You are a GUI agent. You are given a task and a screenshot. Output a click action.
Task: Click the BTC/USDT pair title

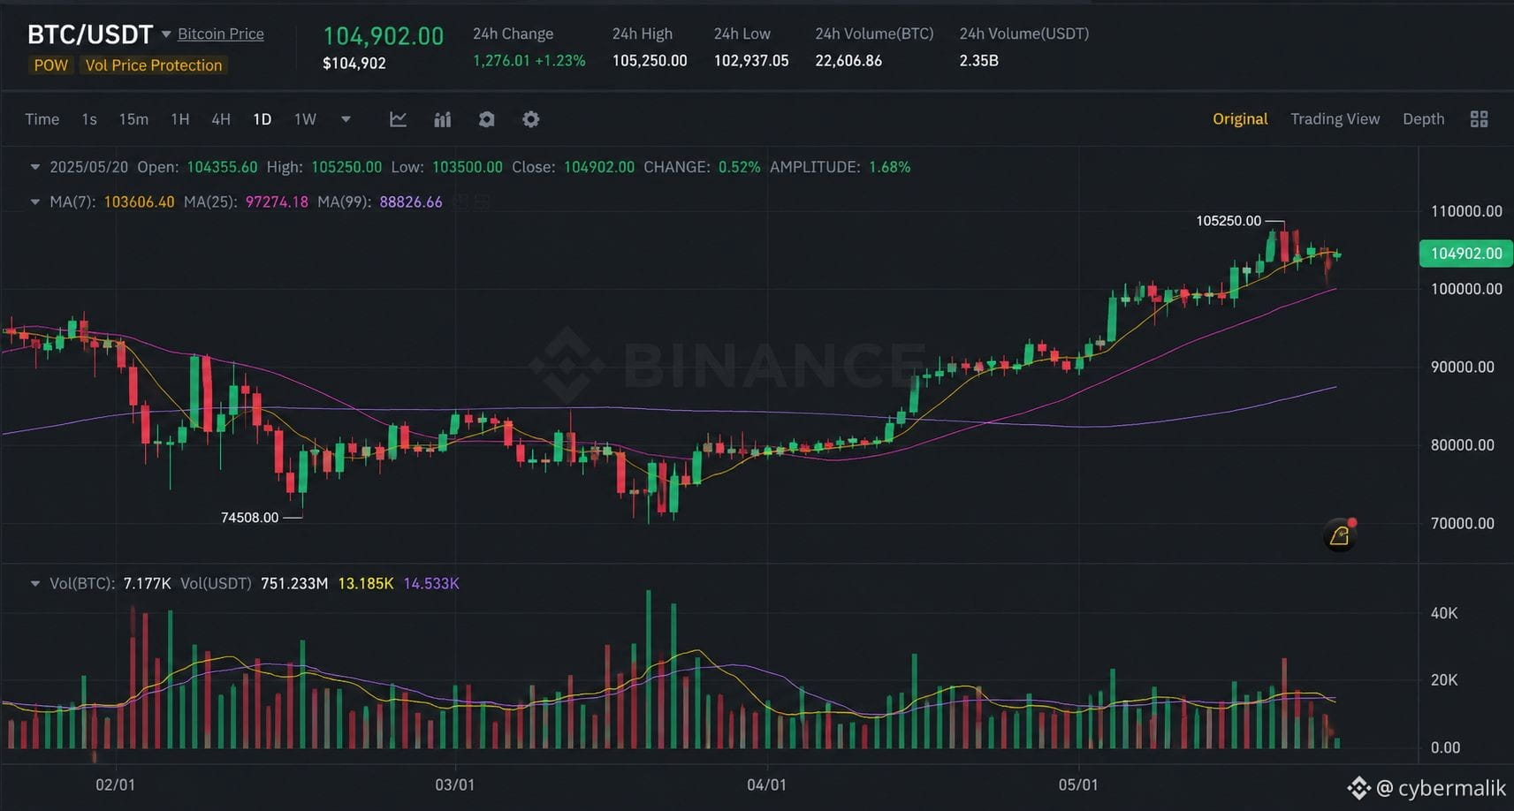click(90, 34)
